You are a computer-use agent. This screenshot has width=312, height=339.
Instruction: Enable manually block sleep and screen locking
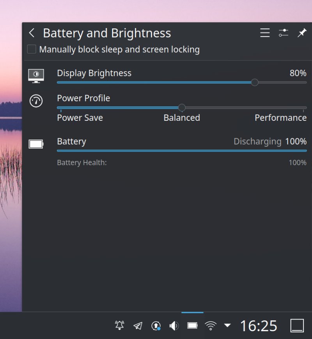31,49
